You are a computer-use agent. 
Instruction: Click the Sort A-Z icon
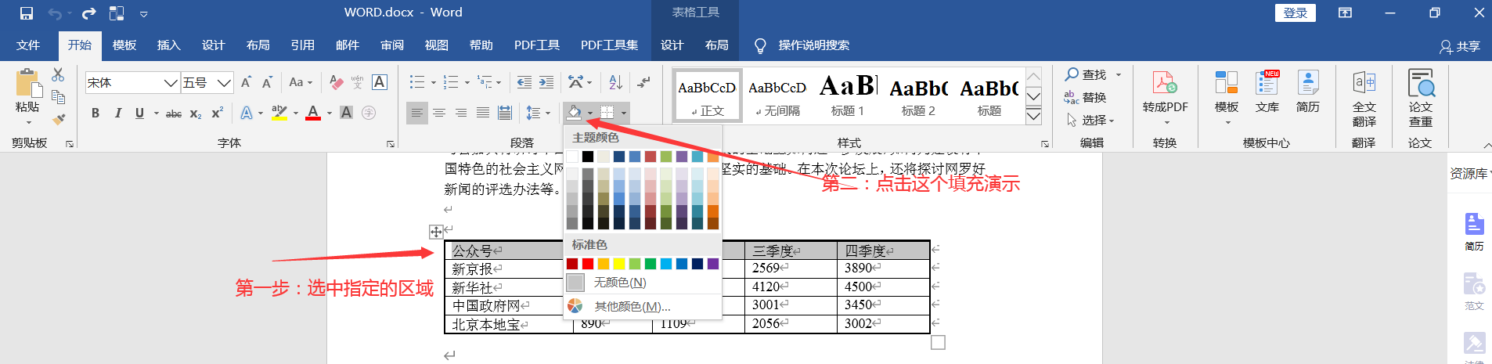click(616, 82)
